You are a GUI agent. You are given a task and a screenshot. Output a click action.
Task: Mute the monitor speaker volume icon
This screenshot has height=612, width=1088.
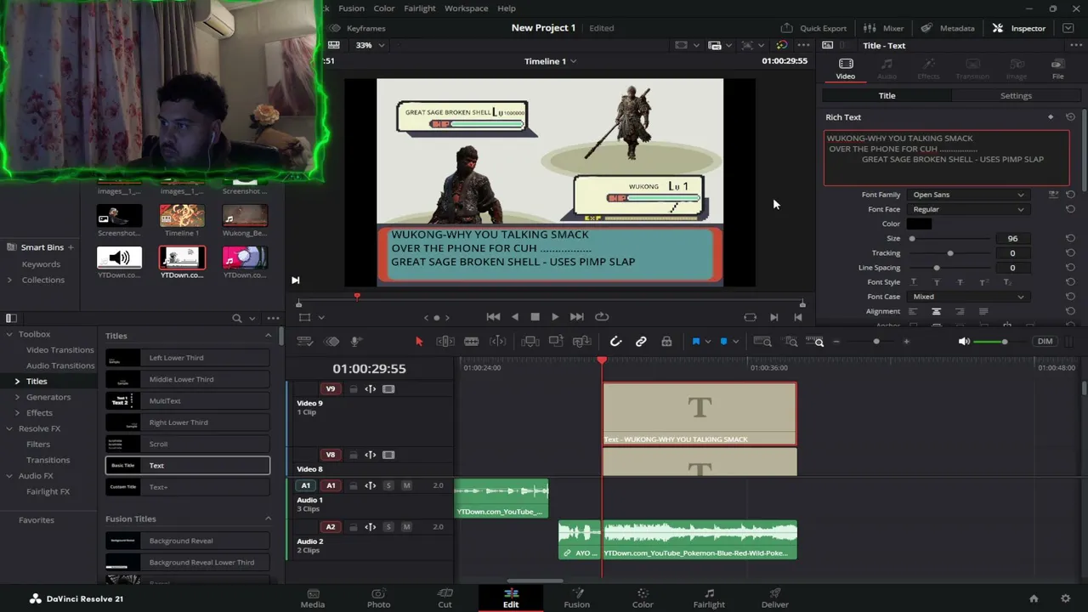click(x=964, y=342)
